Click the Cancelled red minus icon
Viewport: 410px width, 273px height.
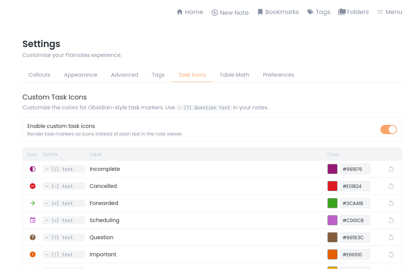[x=33, y=186]
